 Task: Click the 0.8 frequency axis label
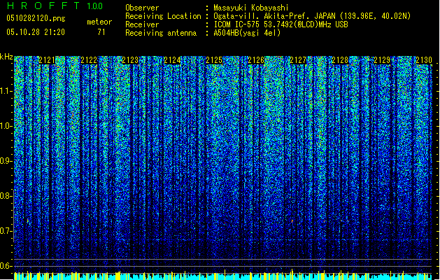click(x=6, y=196)
